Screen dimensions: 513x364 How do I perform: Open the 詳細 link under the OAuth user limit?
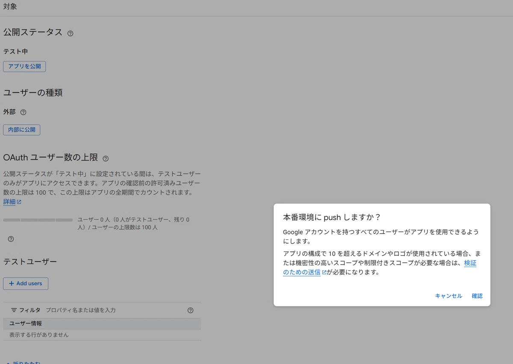pos(12,202)
